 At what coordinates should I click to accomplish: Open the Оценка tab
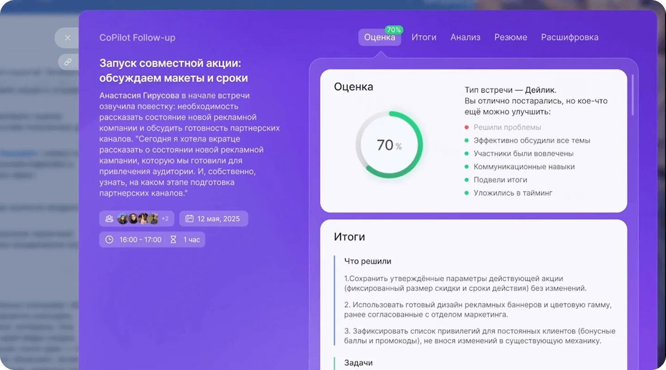pyautogui.click(x=379, y=37)
